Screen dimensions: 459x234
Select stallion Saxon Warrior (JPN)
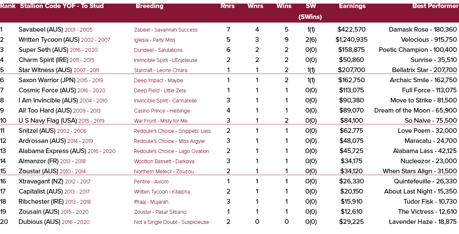tap(47, 80)
